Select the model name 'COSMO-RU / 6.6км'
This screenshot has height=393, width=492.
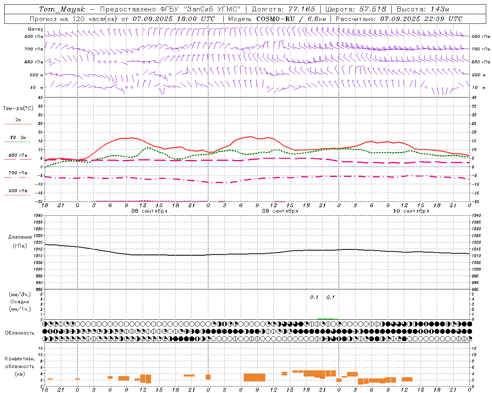tap(291, 19)
